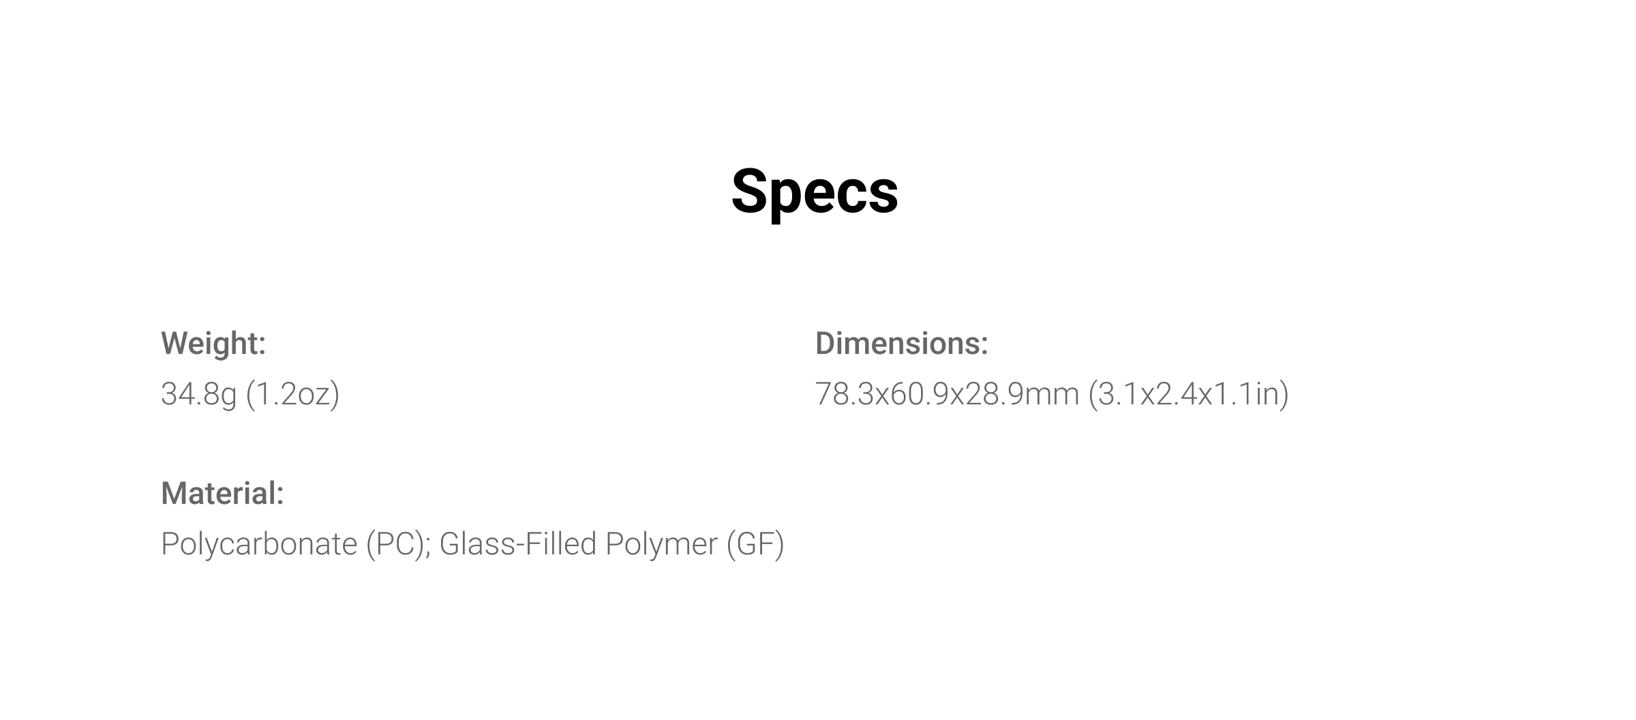Click the (1.2oz) weight conversion
Viewport: 1636px width, 720px height.
click(292, 395)
